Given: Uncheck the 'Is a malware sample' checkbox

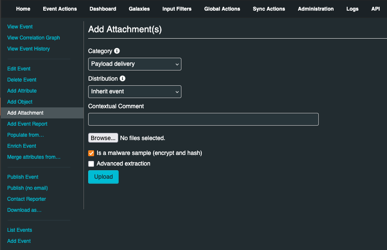Looking at the screenshot, I should (x=91, y=153).
